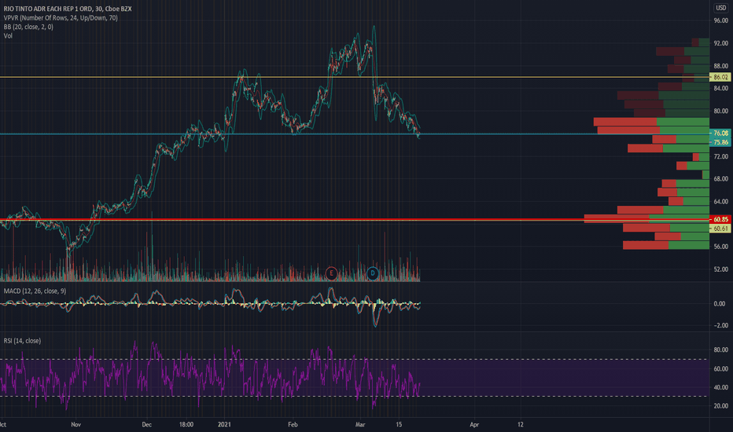Select the blue horizontal line at 76.08
733x432 pixels.
point(355,134)
